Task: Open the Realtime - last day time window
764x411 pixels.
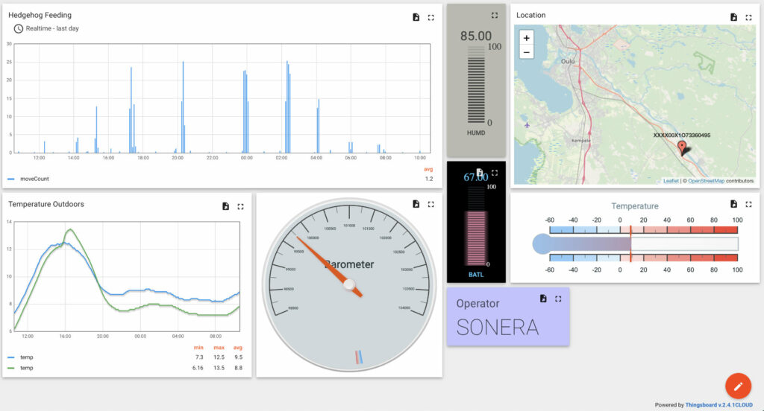Action: click(52, 28)
